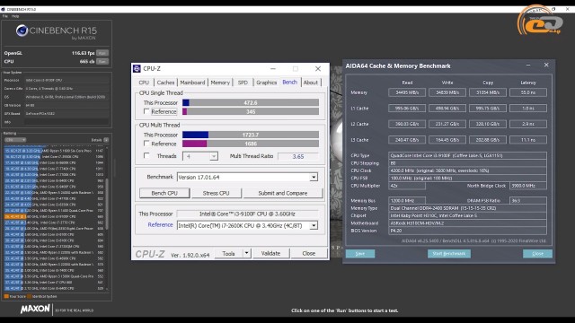Click AIDA64 CPU Clock value 4200.0 MHz
Viewport: 575px width, 323px height.
click(x=467, y=170)
